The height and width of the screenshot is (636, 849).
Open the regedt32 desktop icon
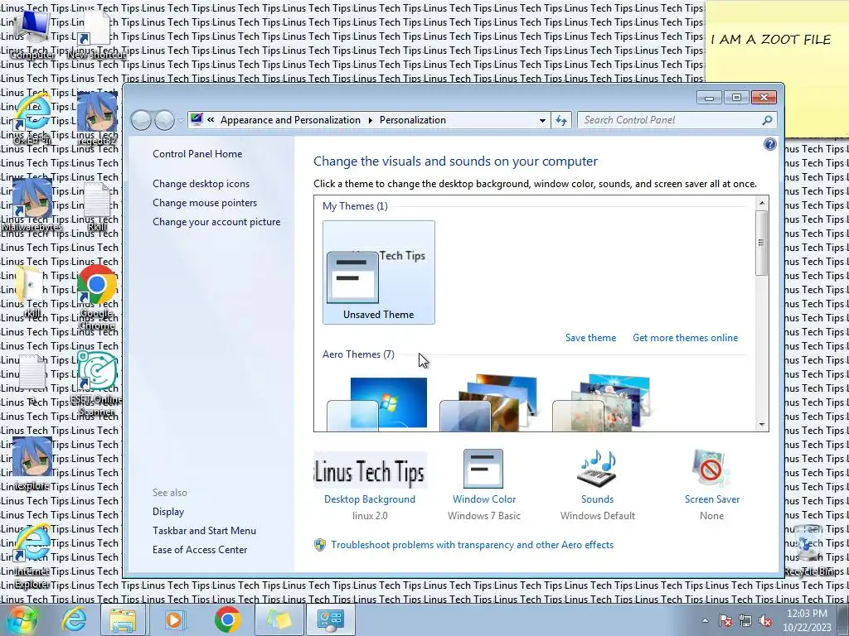click(98, 119)
